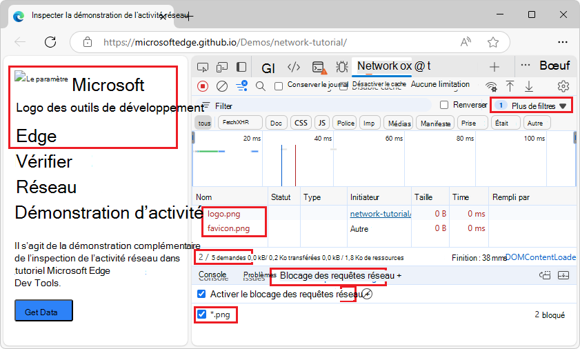Open network conditions wifi icon
The image size is (580, 349).
(x=491, y=87)
